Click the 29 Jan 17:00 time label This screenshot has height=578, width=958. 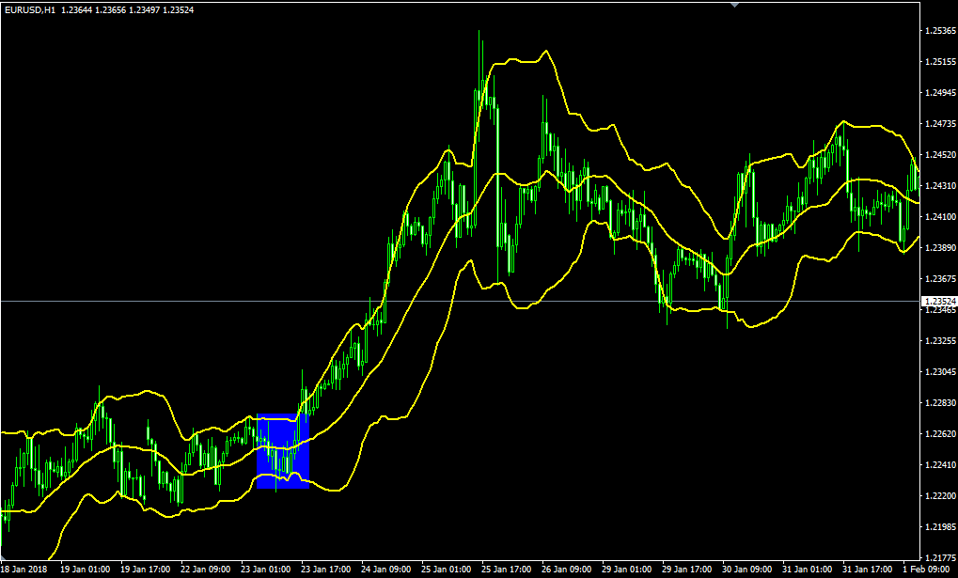pos(688,570)
